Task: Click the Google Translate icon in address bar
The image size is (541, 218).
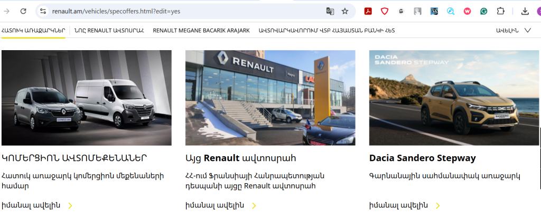Action: pos(330,12)
